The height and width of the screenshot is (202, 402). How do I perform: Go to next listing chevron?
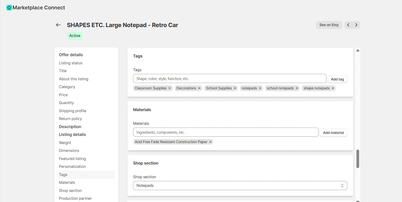point(356,25)
